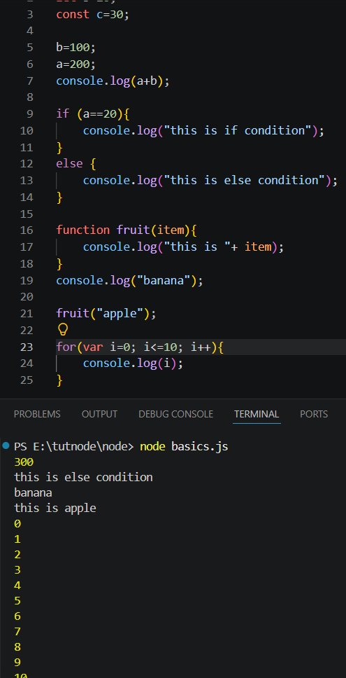Click the 'else {' line

[76, 163]
